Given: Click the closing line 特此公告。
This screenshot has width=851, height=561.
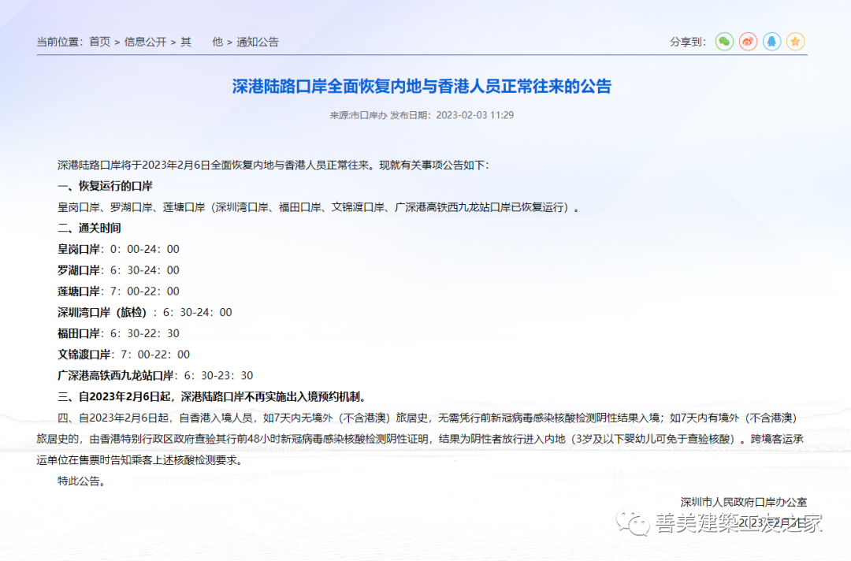Looking at the screenshot, I should [x=81, y=481].
